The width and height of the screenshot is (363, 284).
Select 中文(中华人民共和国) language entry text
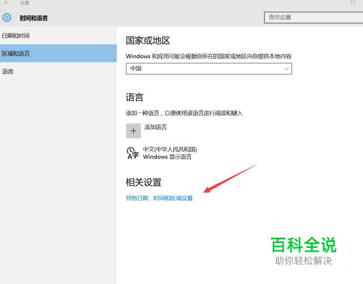tap(170, 150)
